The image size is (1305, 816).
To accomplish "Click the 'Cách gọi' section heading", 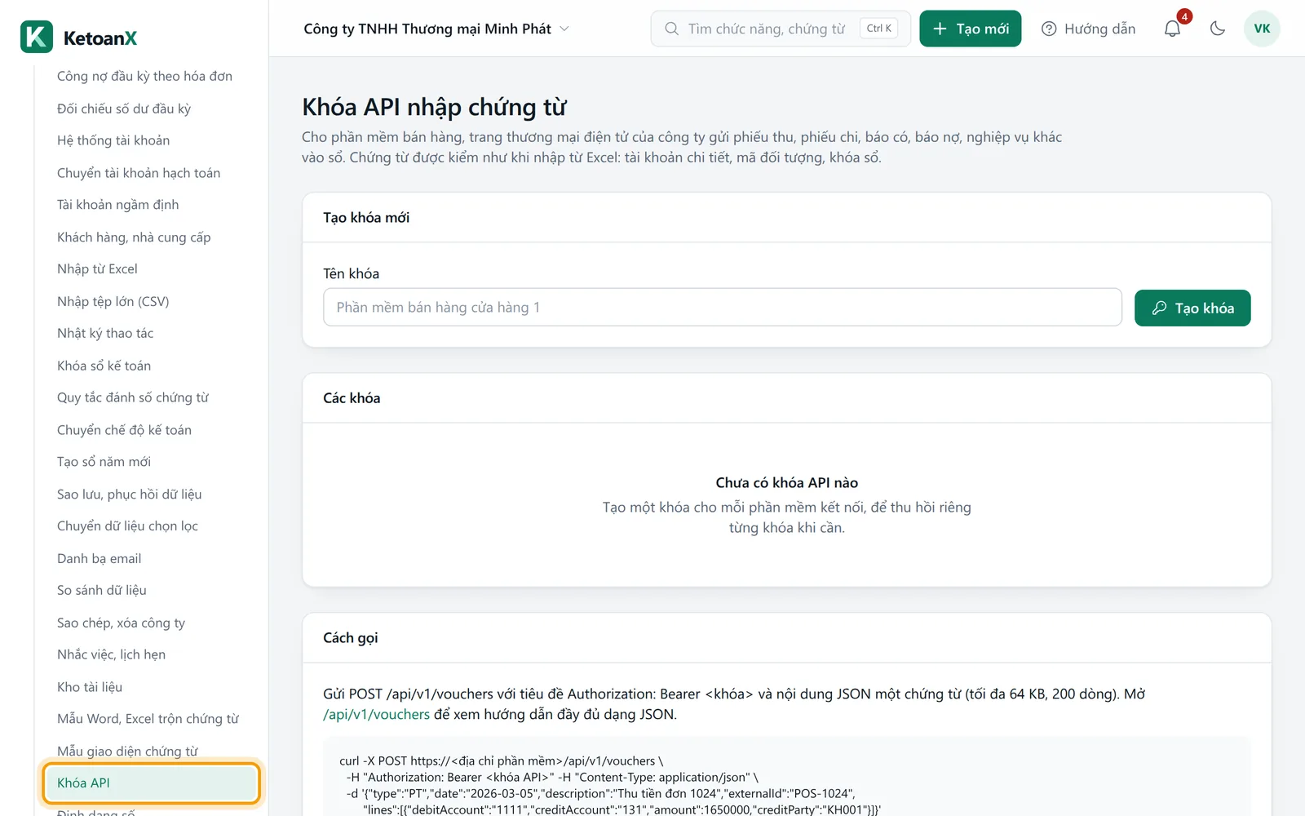I will click(x=351, y=638).
